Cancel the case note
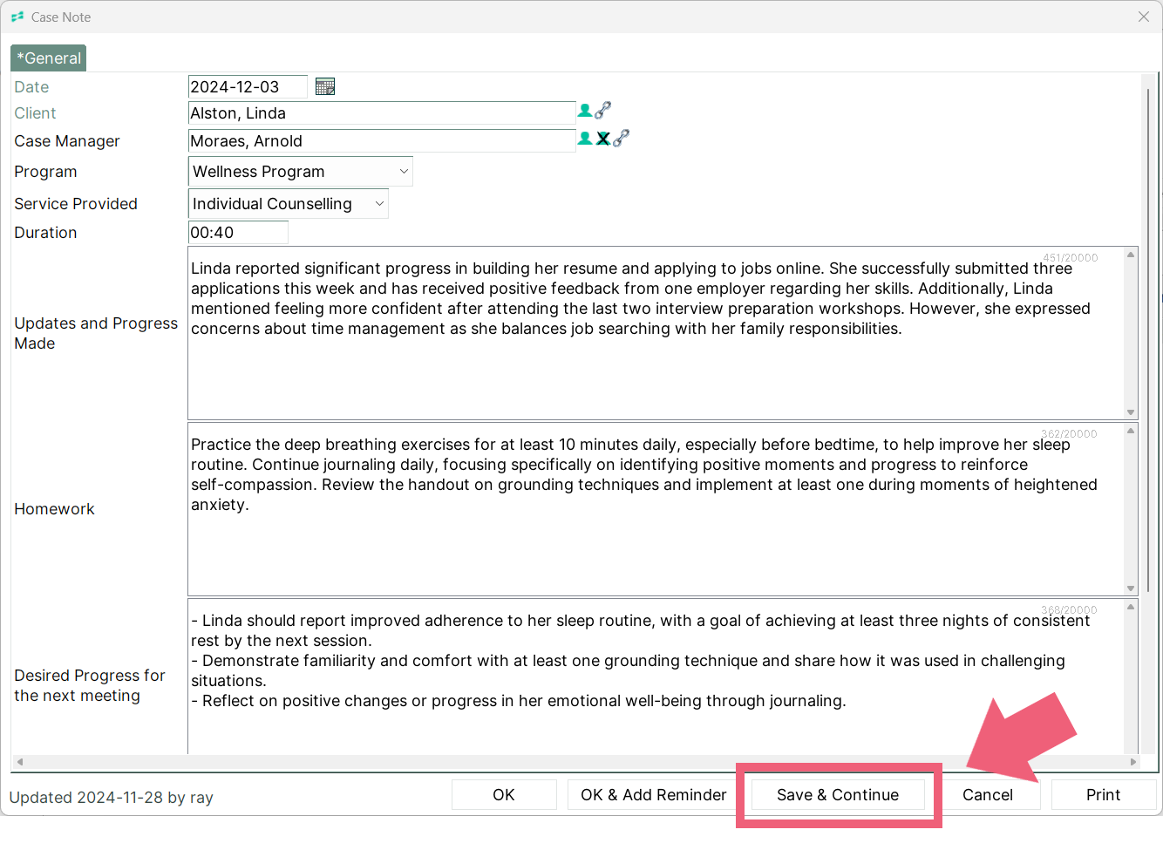 tap(988, 795)
